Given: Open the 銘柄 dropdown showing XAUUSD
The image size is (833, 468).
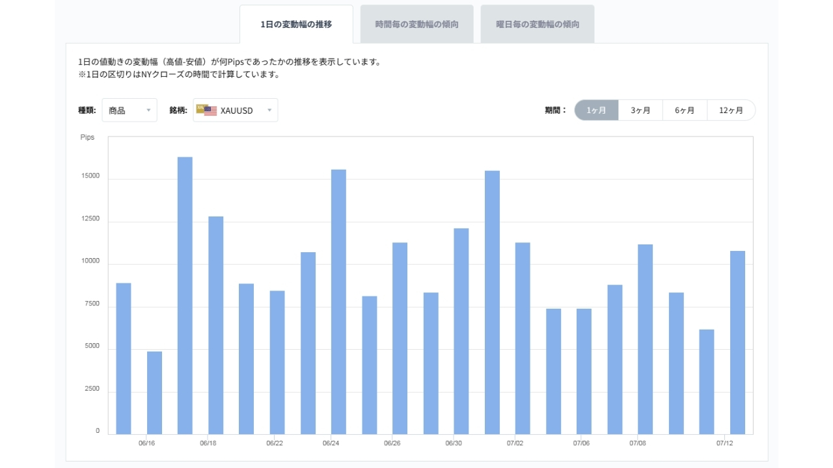Looking at the screenshot, I should [x=236, y=110].
